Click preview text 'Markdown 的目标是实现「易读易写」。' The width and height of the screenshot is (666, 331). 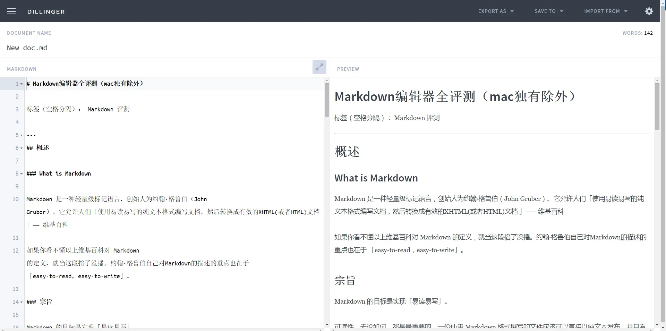391,302
